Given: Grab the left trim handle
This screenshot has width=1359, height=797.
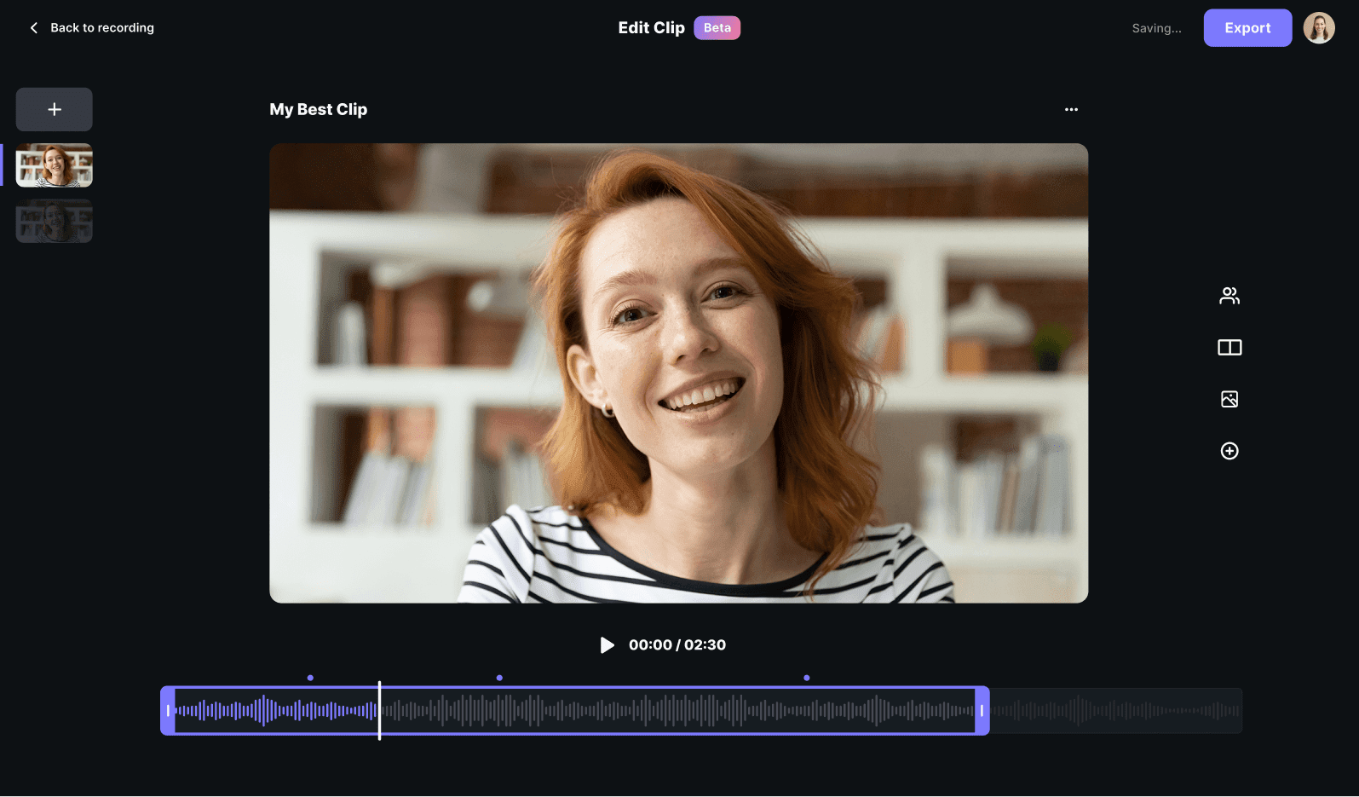Looking at the screenshot, I should click(x=168, y=710).
